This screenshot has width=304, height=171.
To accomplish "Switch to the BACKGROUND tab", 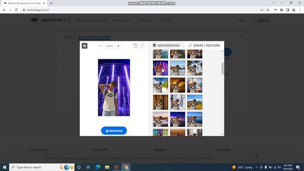I will pos(166,46).
